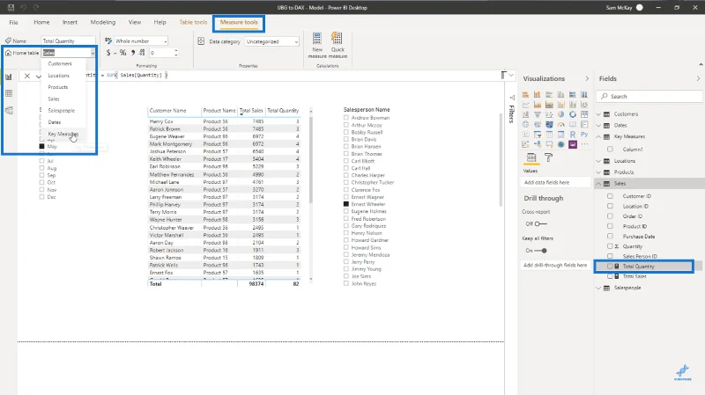Open the more visuals ellipsis
Viewport: 705px width, 395px height.
584,144
